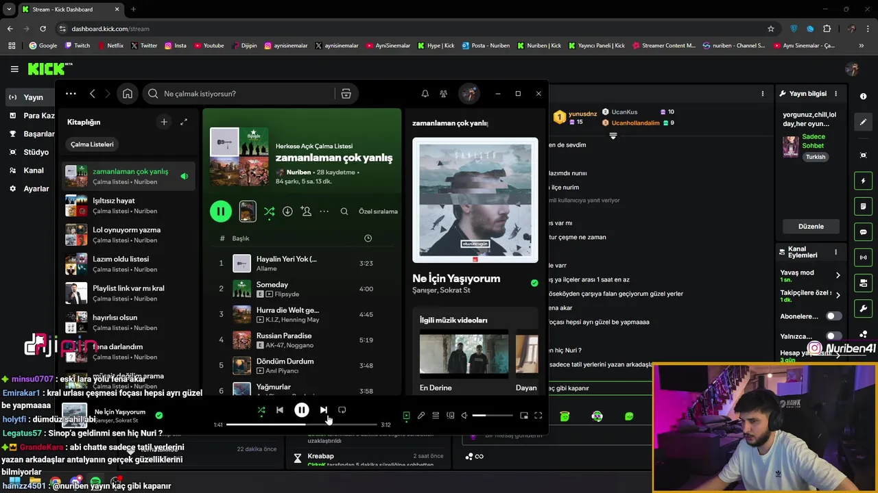Click the Düzenle button in Yayın bilgisi

811,227
